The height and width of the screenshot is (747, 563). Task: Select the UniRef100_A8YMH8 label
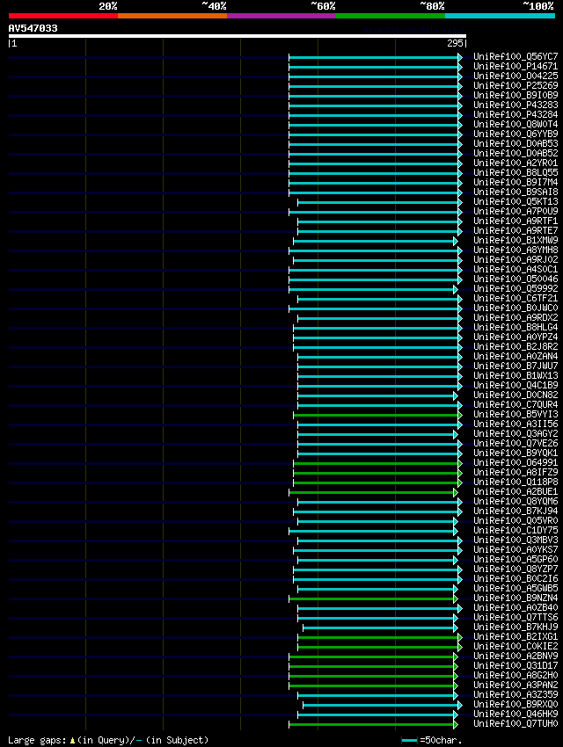coord(515,250)
